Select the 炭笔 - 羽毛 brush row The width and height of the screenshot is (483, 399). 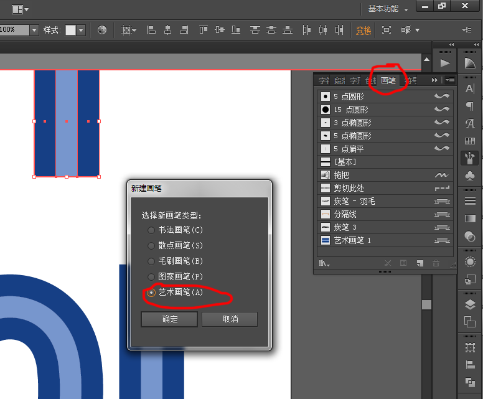coord(385,201)
